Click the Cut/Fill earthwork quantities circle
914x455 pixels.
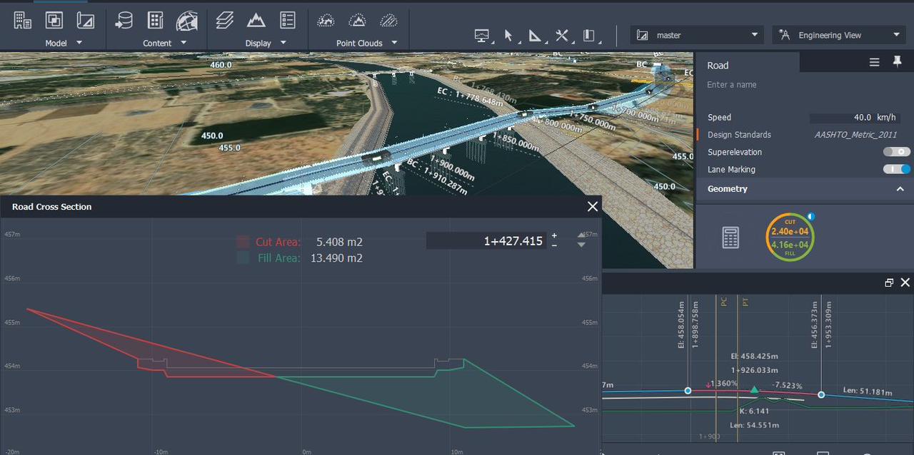[790, 237]
